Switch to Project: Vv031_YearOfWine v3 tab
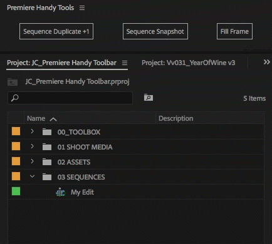This screenshot has width=272, height=244. pyautogui.click(x=188, y=63)
